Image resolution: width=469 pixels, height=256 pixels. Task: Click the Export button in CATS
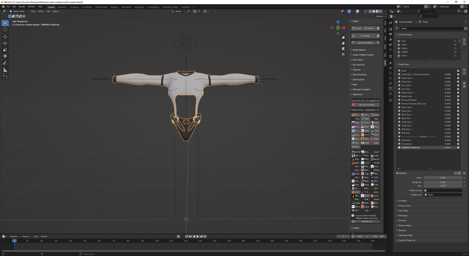370,28
